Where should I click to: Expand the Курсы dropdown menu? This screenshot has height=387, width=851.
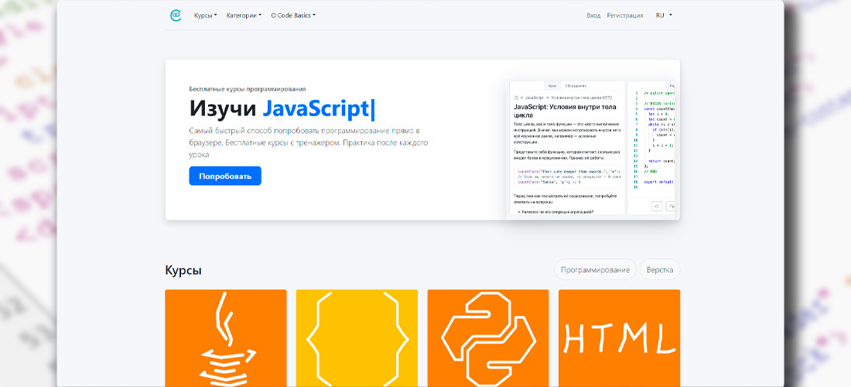(205, 15)
